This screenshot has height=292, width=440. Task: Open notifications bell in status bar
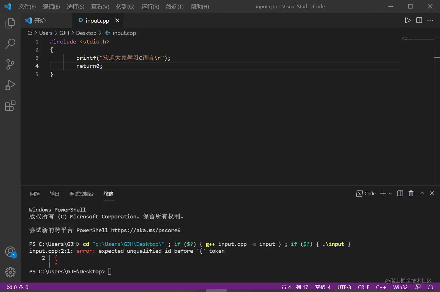pyautogui.click(x=430, y=287)
